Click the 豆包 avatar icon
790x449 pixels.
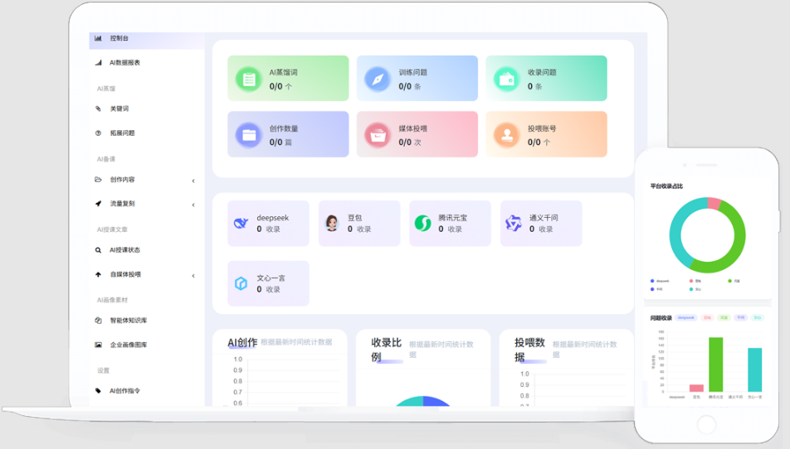(x=332, y=223)
